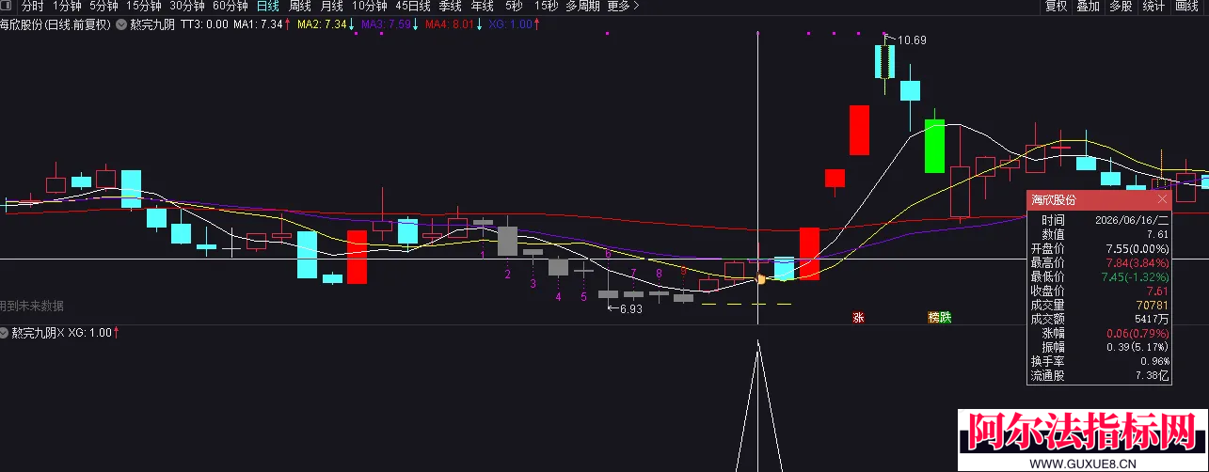Click the red 涨 marker under chart

pos(858,318)
